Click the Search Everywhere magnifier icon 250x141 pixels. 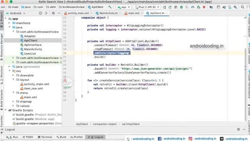pos(243,7)
